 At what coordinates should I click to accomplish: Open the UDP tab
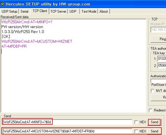click(73, 11)
